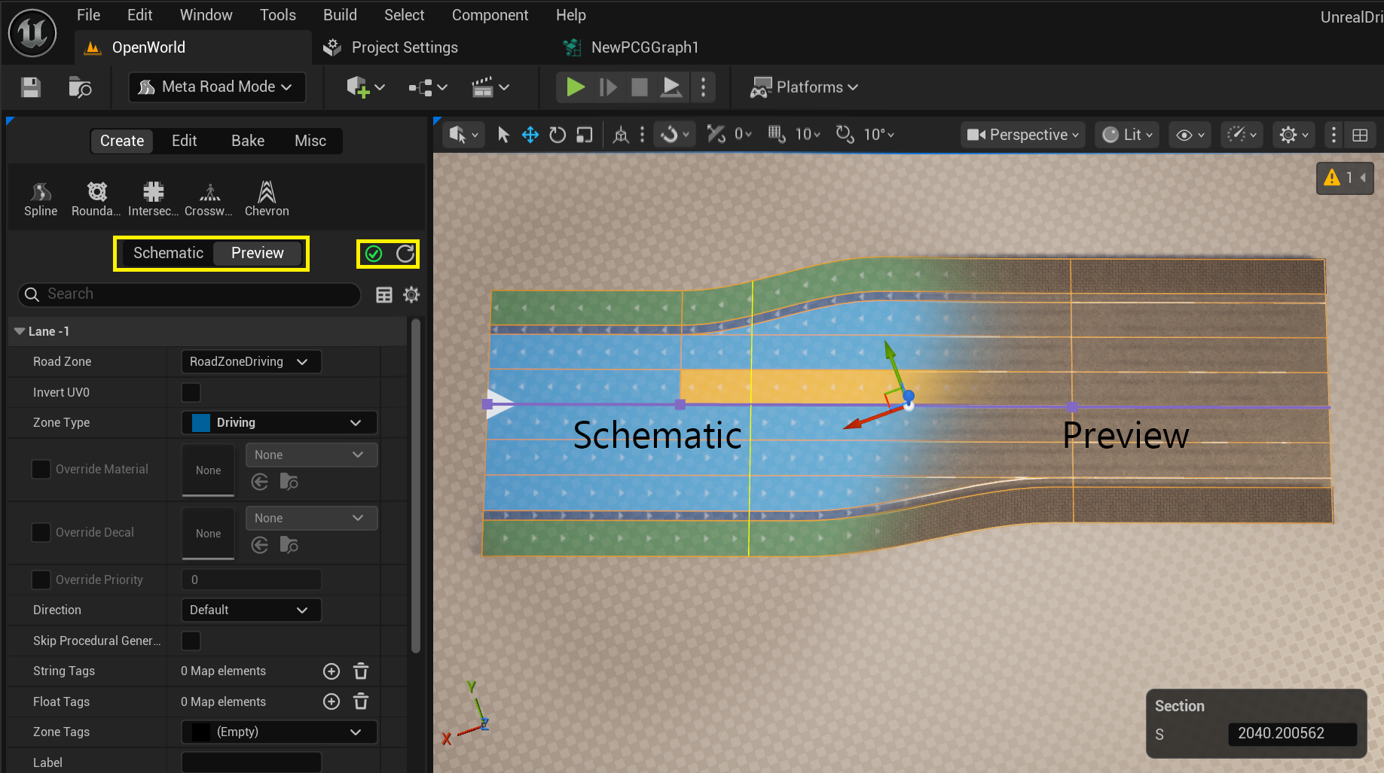Viewport: 1384px width, 773px height.
Task: Open the Direction Default dropdown
Action: (251, 610)
